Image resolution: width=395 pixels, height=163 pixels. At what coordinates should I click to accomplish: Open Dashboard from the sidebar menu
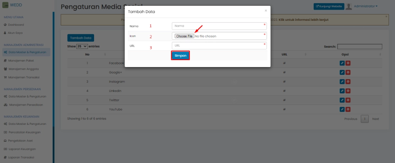click(16, 25)
